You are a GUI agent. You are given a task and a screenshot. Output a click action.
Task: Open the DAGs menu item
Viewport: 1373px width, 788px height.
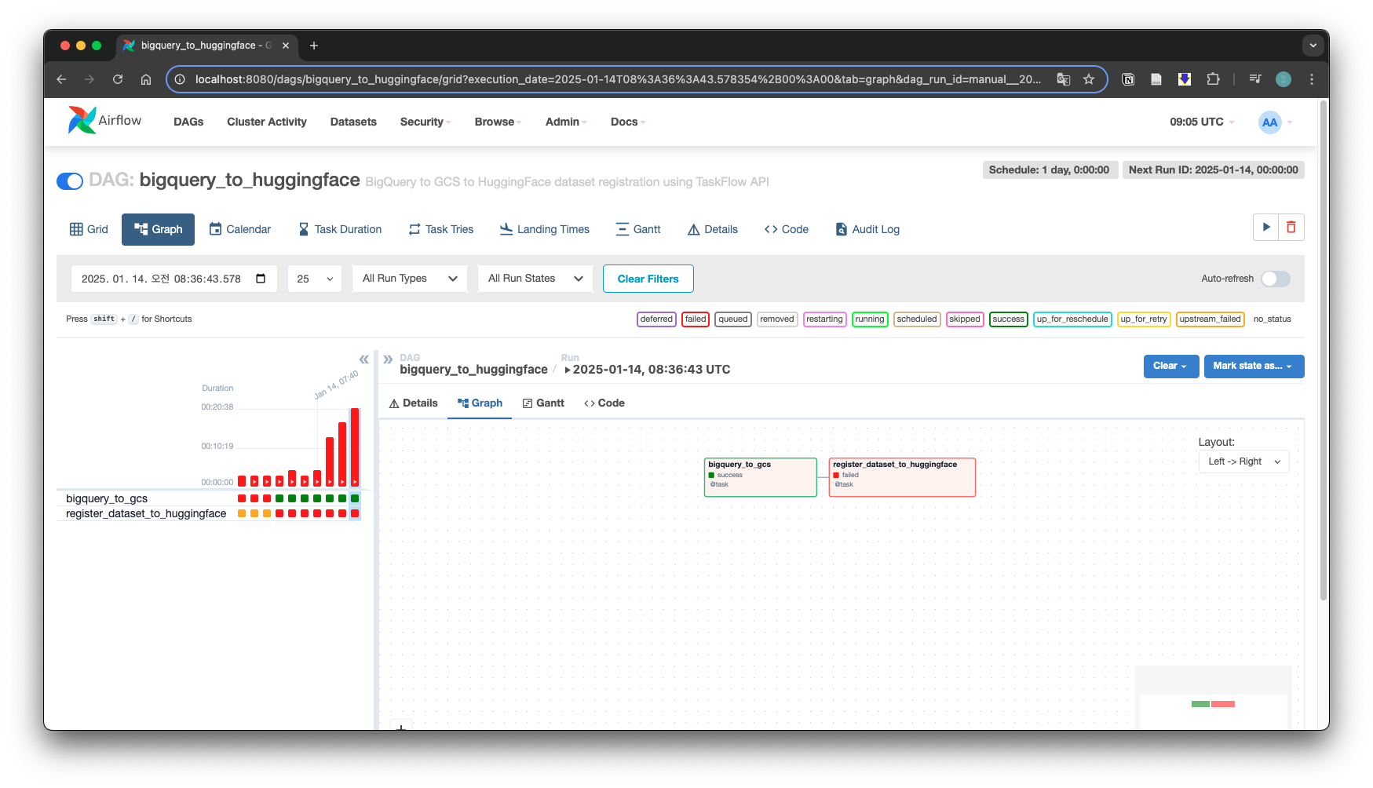188,122
